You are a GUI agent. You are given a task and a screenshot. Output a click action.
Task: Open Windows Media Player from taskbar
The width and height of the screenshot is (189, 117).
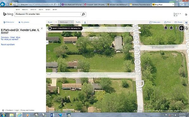pyautogui.click(x=28, y=115)
